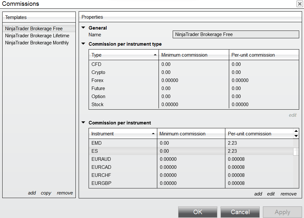
Task: Select the Forex type row
Action: pyautogui.click(x=194, y=80)
